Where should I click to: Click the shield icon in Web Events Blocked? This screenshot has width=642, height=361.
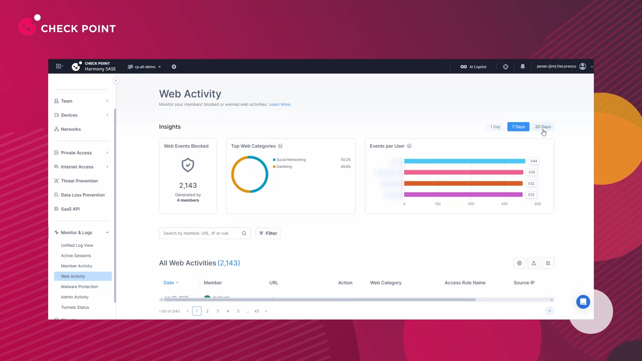click(188, 165)
